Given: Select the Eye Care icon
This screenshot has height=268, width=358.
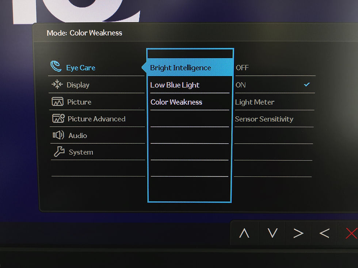Looking at the screenshot, I should (x=56, y=66).
